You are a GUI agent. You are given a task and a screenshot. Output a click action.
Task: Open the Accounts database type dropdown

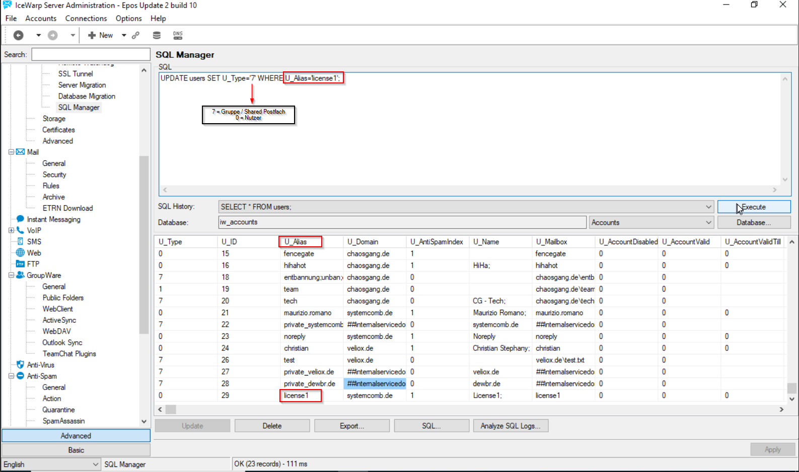[708, 223]
